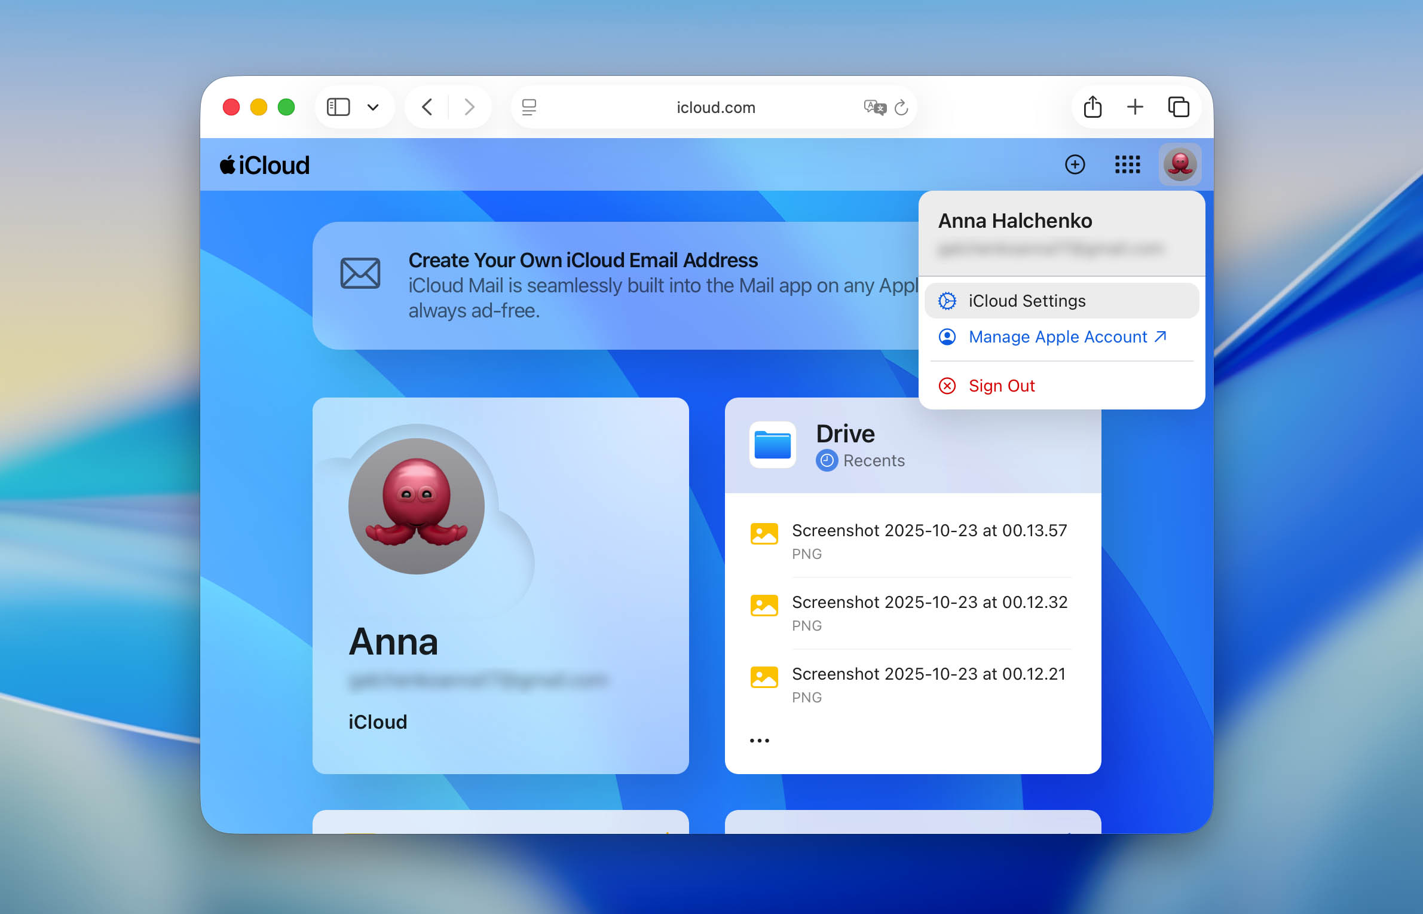Viewport: 1423px width, 914px height.
Task: Reload the page with the refresh icon
Action: pyautogui.click(x=901, y=107)
